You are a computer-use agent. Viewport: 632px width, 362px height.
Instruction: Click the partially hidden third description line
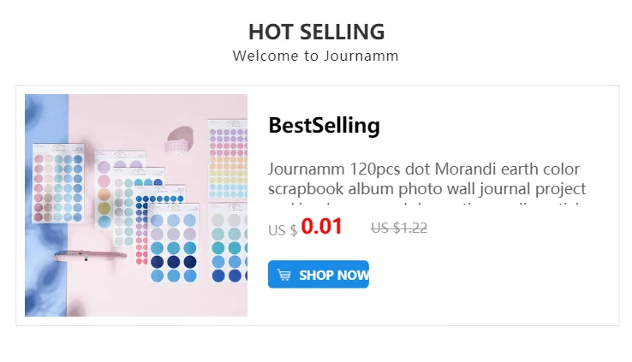(x=426, y=205)
